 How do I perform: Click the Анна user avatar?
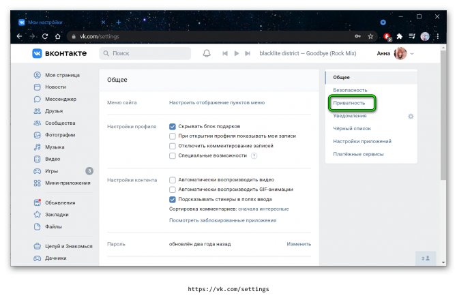tap(400, 53)
